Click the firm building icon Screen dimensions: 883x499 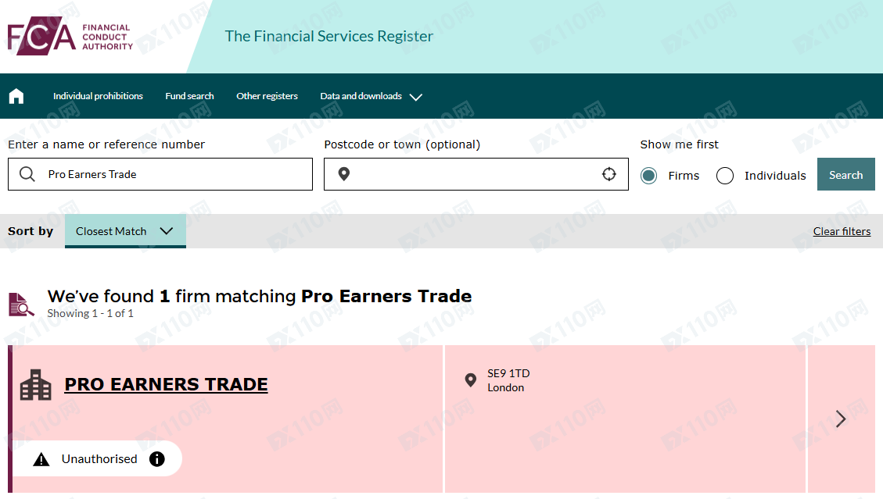point(35,385)
